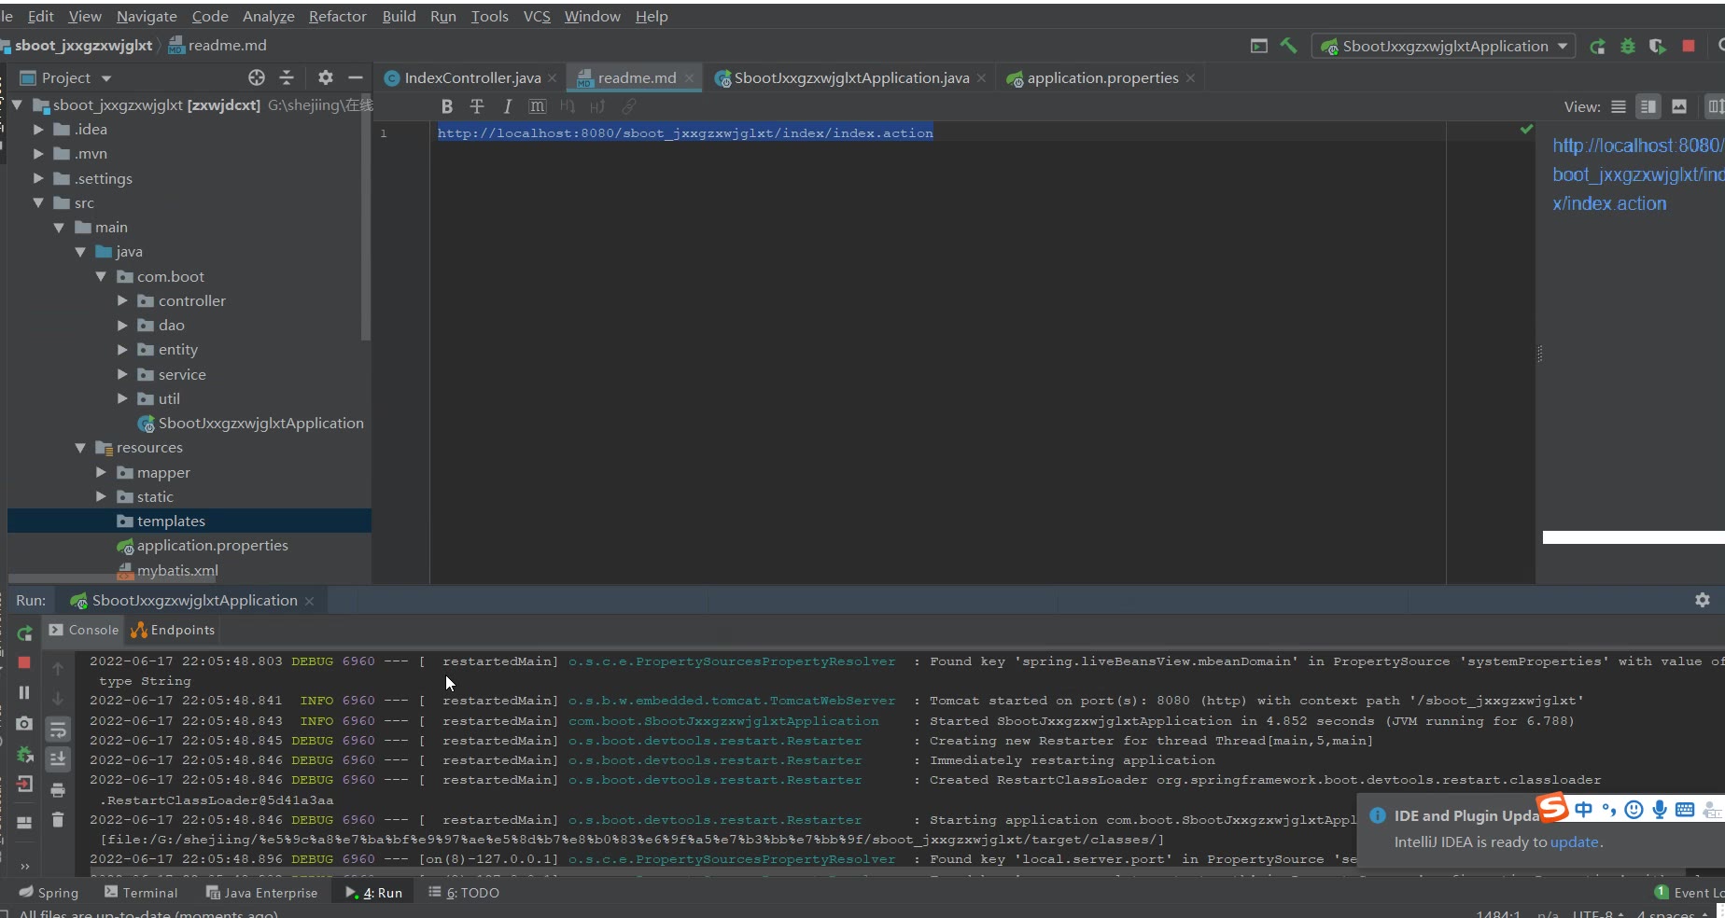Click the green Debug bug icon
Viewport: 1725px width, 918px height.
pyautogui.click(x=1628, y=46)
